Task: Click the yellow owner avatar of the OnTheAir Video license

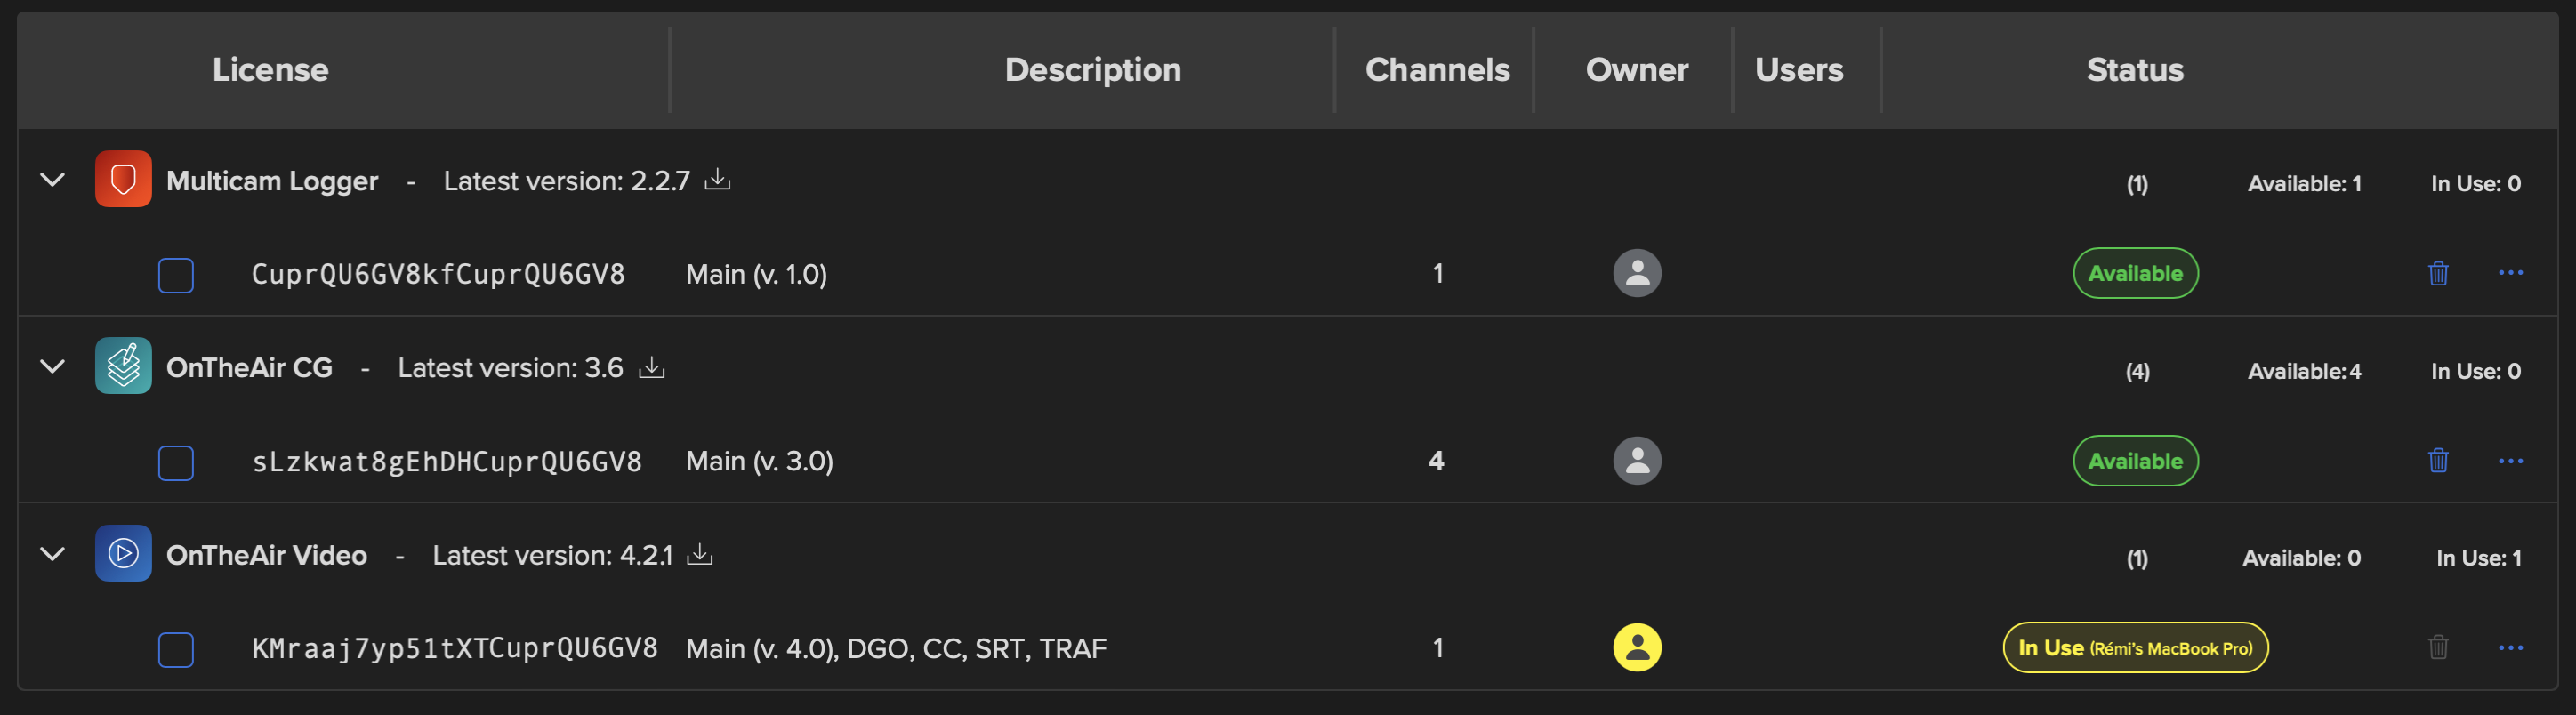Action: (x=1637, y=647)
